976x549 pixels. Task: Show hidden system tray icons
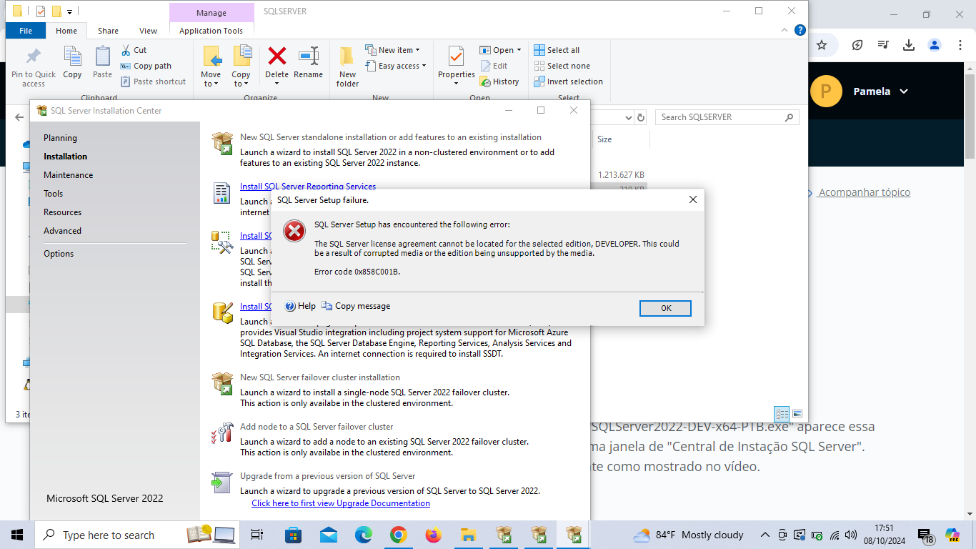coord(765,535)
